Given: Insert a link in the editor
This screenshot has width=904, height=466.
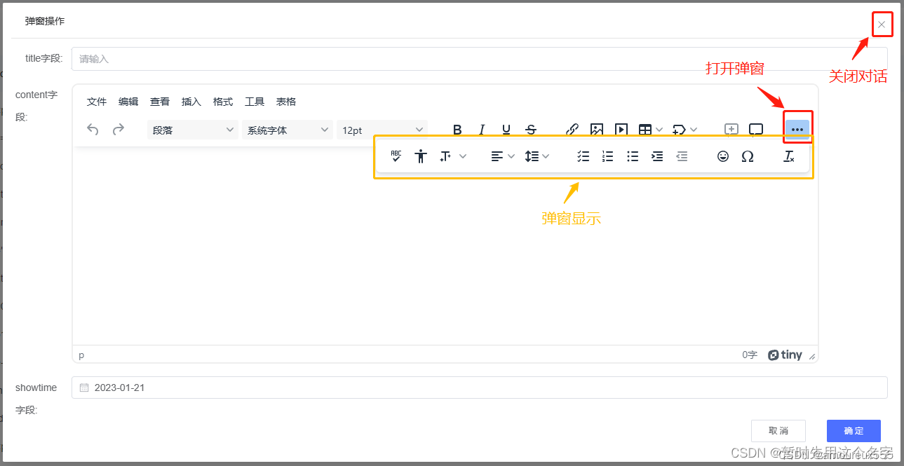Looking at the screenshot, I should [572, 129].
